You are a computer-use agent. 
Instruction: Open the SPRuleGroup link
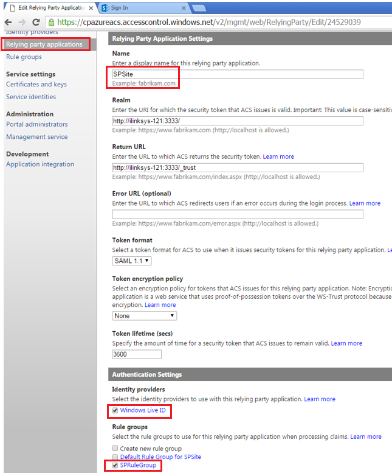point(138,465)
